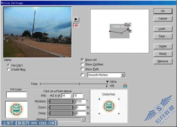Select the End point on motion path
Image resolution: width=177 pixels, height=127 pixels.
point(128,29)
